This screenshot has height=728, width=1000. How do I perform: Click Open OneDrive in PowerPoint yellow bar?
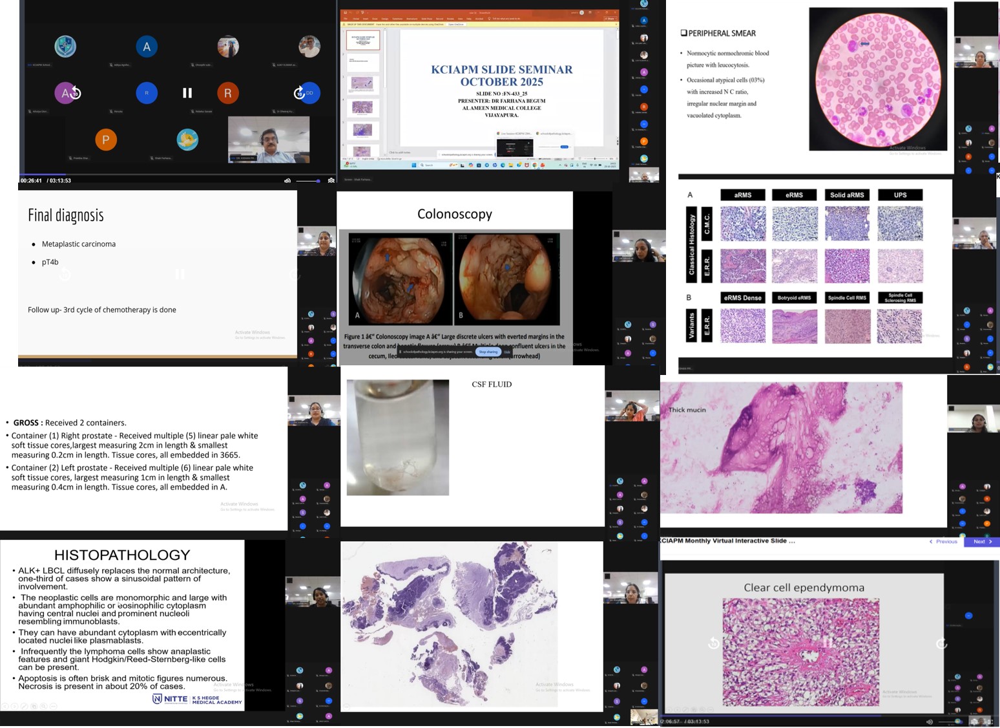coord(456,25)
